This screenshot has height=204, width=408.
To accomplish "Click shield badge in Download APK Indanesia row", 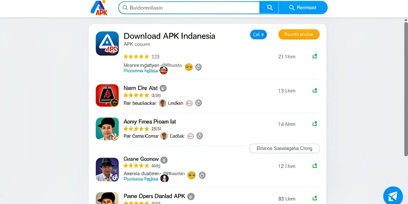I will tap(198, 67).
